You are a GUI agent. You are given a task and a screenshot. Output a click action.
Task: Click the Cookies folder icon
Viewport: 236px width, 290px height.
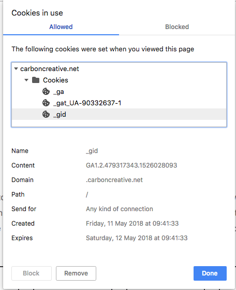point(36,80)
